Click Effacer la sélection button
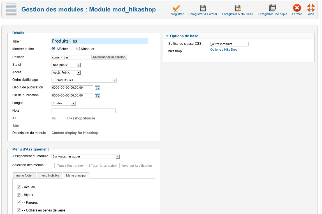The height and width of the screenshot is (214, 322). (103, 166)
